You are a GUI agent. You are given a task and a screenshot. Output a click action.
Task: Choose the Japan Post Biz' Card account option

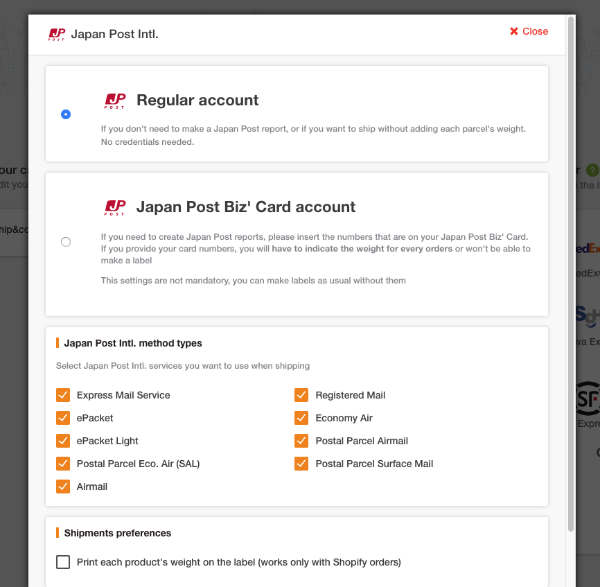tap(66, 242)
